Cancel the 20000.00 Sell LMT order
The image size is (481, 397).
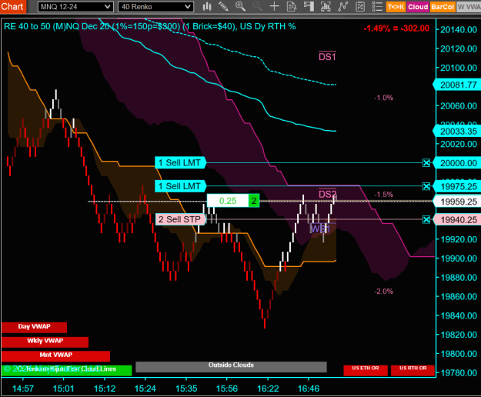(x=426, y=163)
